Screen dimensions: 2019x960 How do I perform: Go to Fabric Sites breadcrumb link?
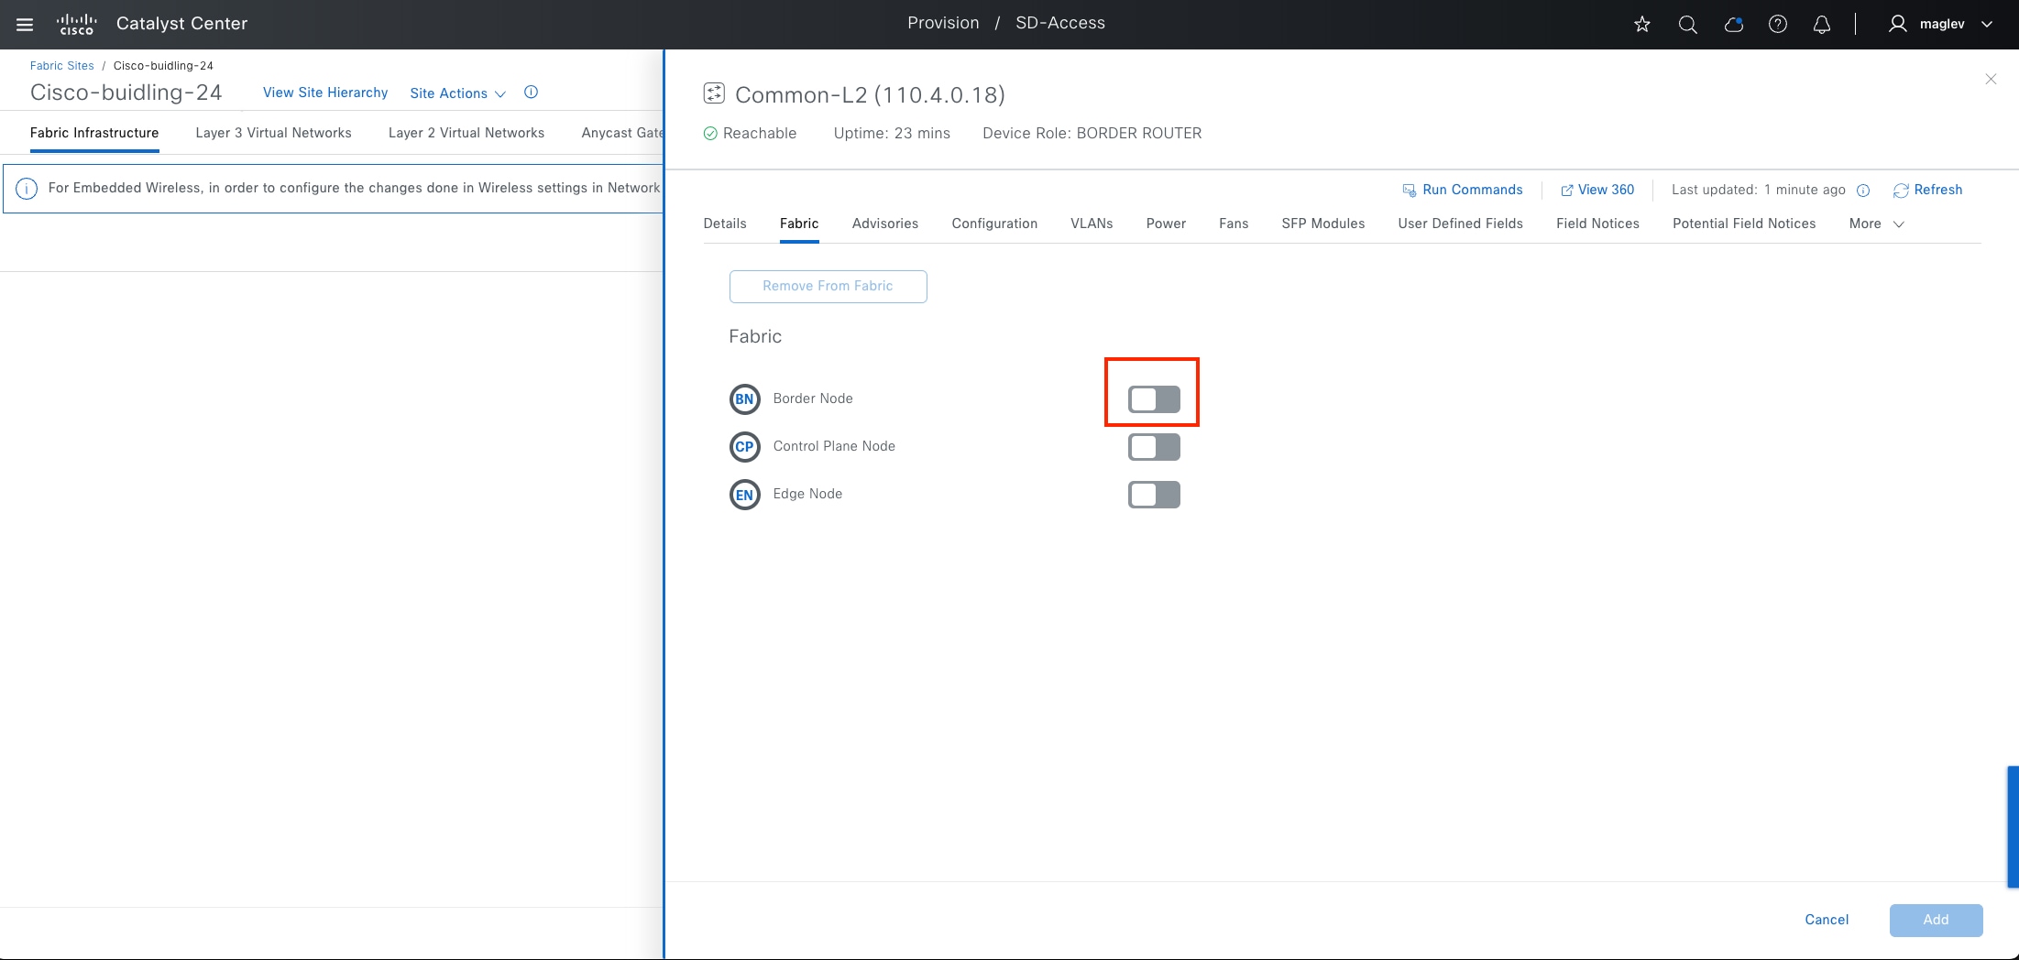[62, 66]
